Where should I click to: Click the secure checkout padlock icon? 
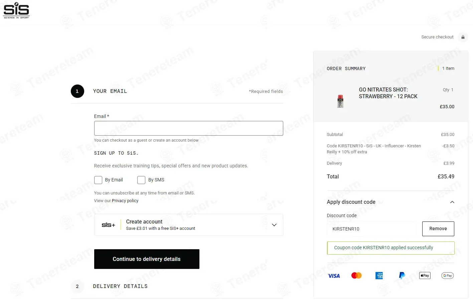[463, 37]
